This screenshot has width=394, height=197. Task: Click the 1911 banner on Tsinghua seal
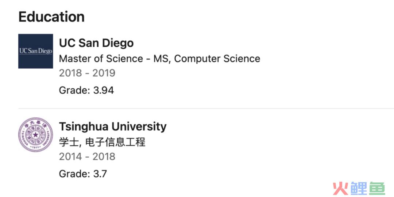35,147
